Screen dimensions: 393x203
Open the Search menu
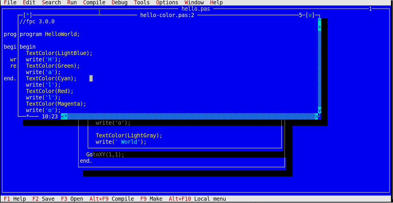coord(51,3)
